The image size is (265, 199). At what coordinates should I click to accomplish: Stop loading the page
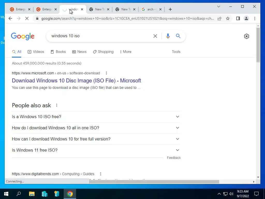tap(27, 18)
